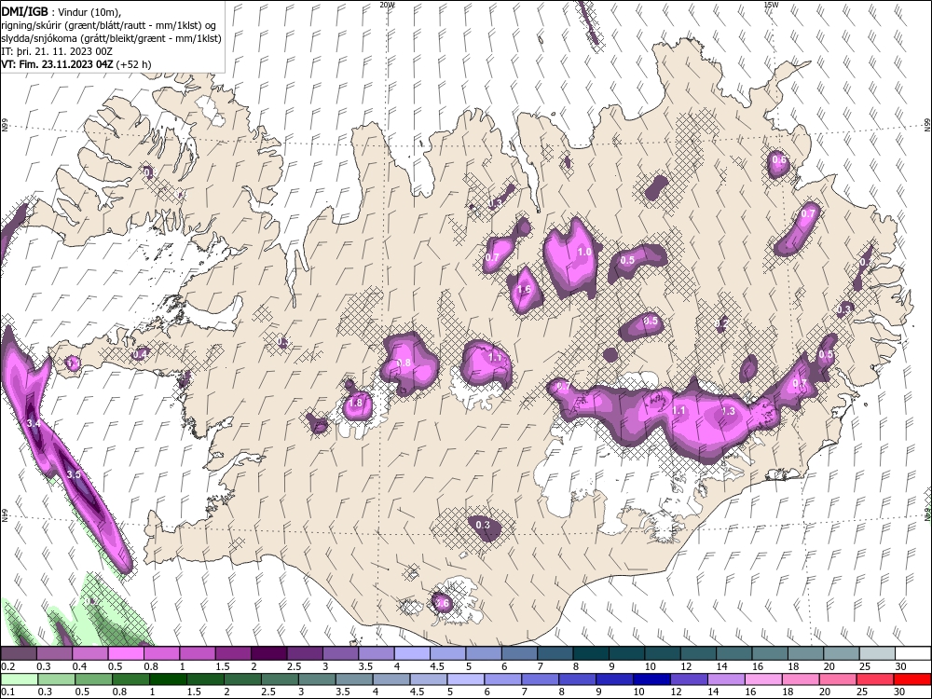Viewport: 932px width, 699px height.
Task: Click the 0.6 value in the northeast
Action: point(778,159)
